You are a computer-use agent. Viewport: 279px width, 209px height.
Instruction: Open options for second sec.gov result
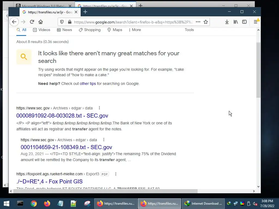(104, 140)
